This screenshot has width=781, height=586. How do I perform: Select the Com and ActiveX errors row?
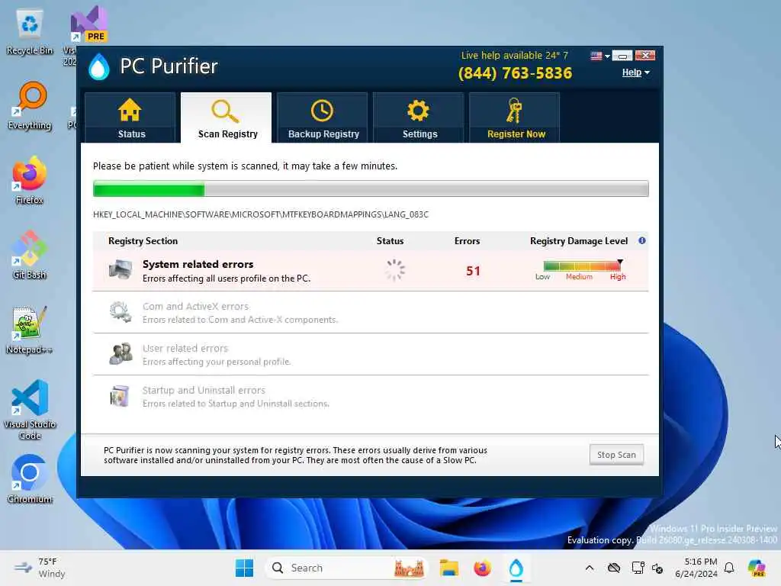(x=371, y=312)
